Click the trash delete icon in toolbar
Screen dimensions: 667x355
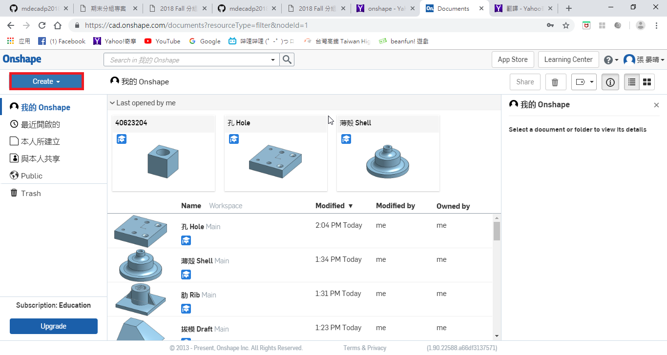(555, 82)
